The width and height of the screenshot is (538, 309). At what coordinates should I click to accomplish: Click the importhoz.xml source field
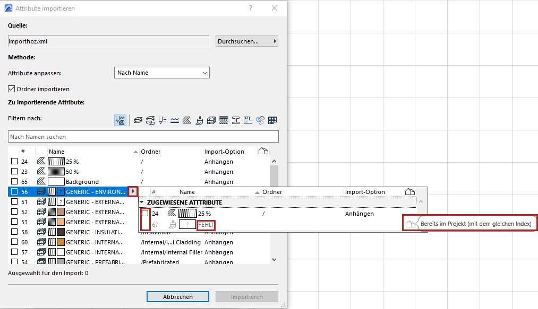point(108,41)
